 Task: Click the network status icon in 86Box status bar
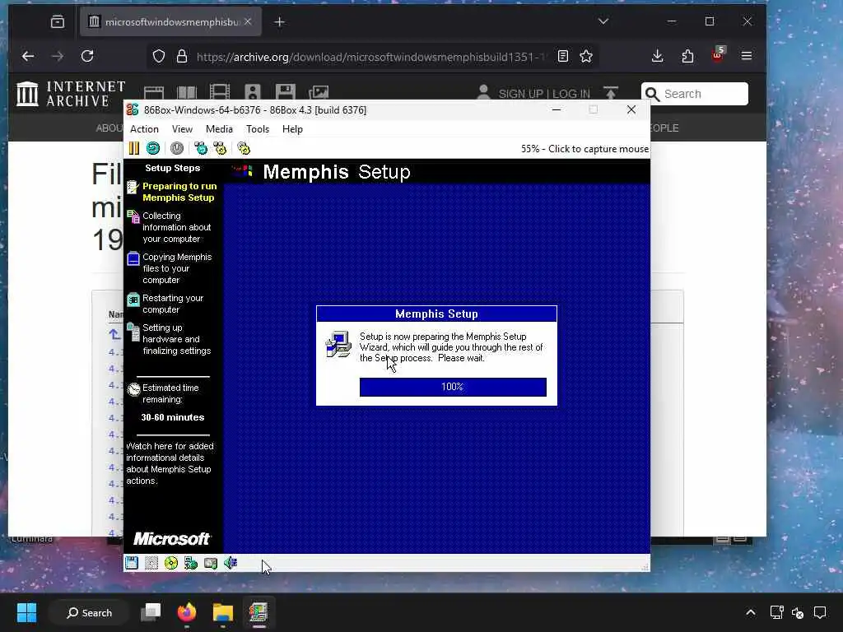tap(191, 563)
